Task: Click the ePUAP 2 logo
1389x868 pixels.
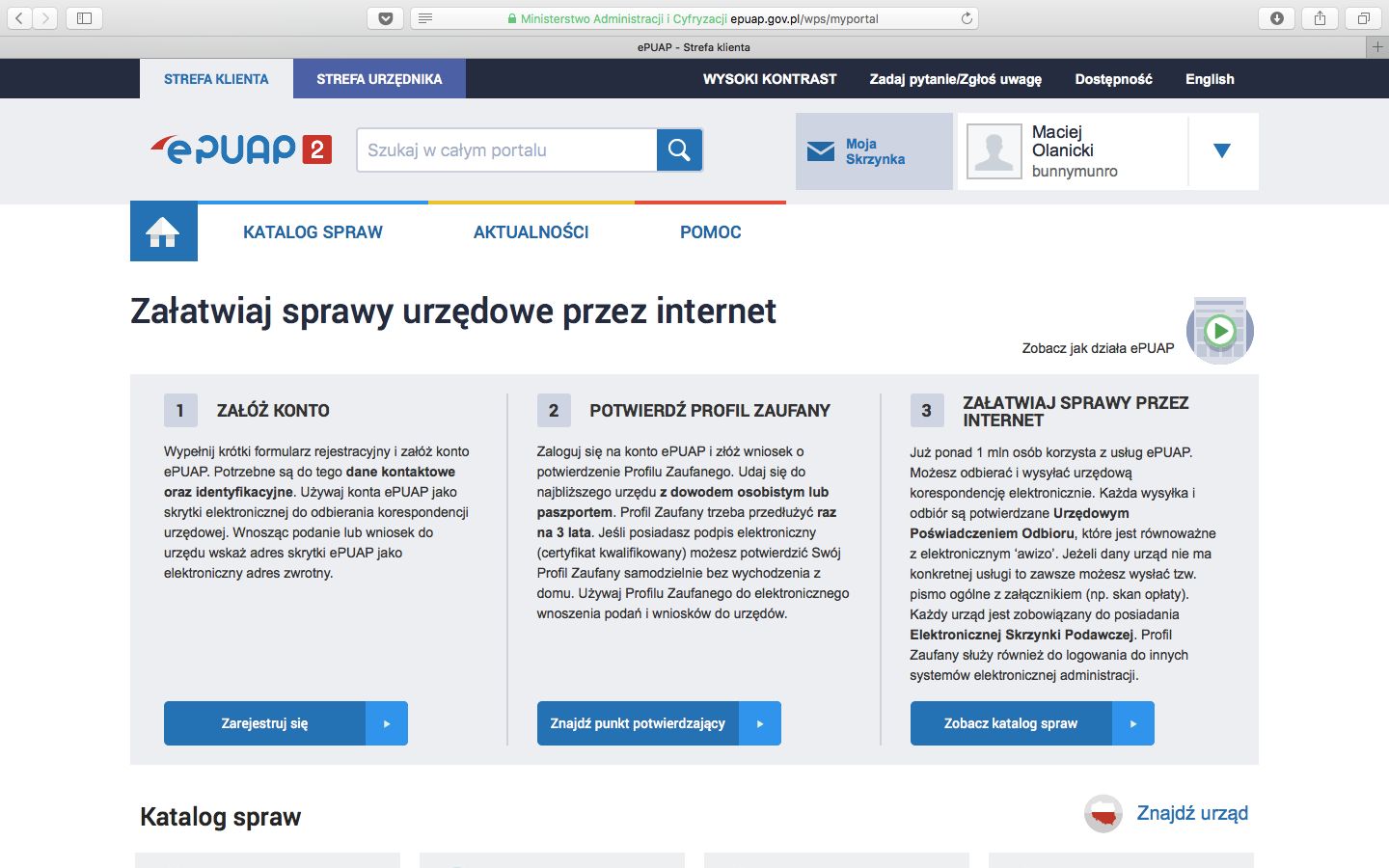Action: tap(238, 149)
